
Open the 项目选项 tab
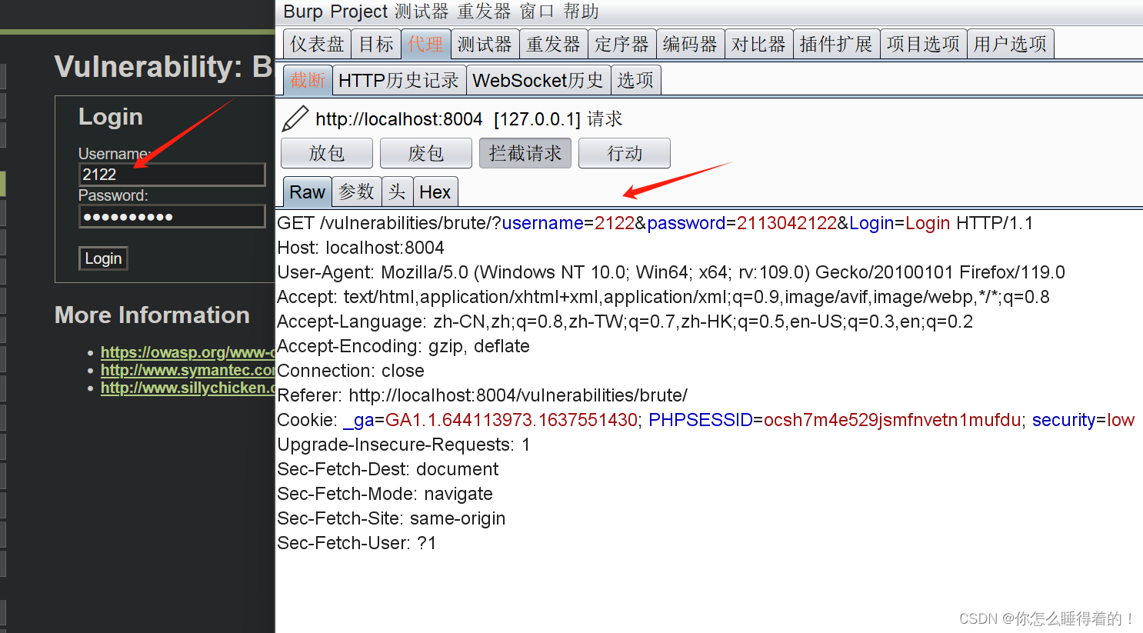(923, 44)
